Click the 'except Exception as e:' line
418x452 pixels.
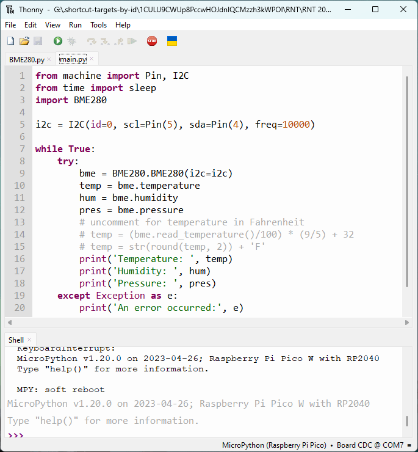pyautogui.click(x=117, y=296)
